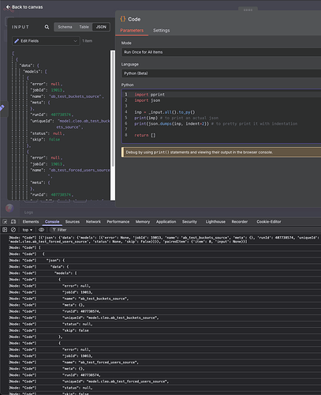This screenshot has height=395, width=321.
Task: Open the Edit Fields node dropdown
Action: (x=46, y=41)
